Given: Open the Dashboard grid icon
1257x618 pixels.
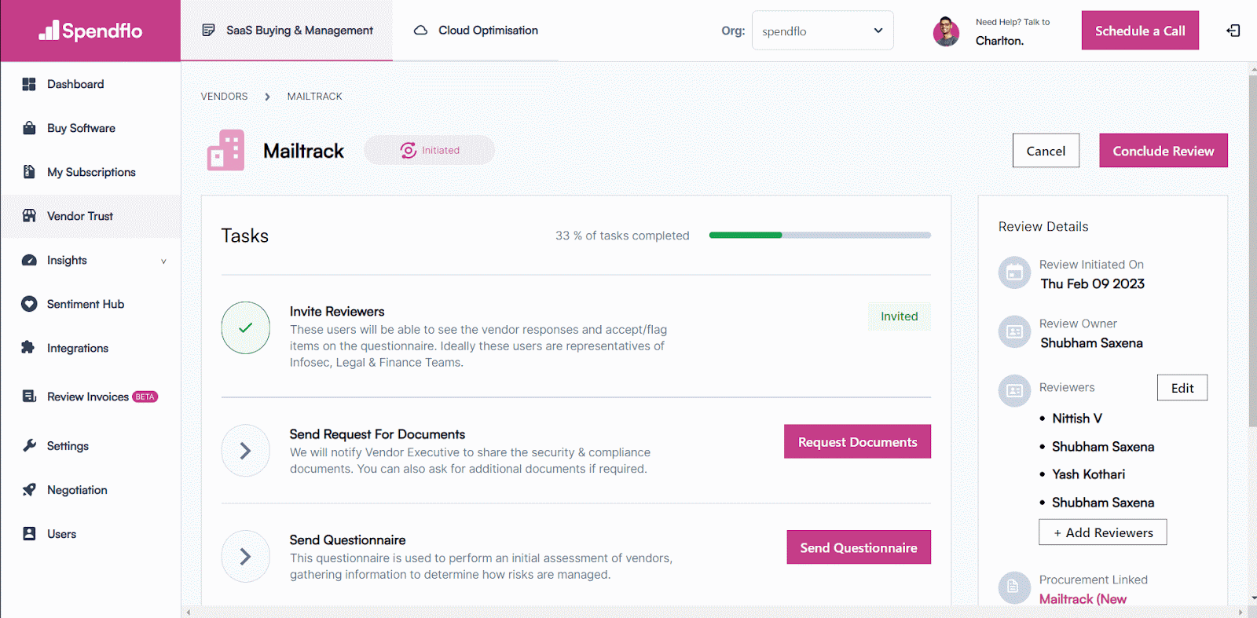Looking at the screenshot, I should pyautogui.click(x=29, y=84).
